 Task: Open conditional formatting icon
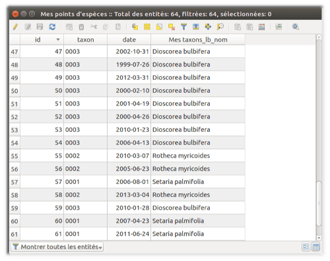pos(279,27)
